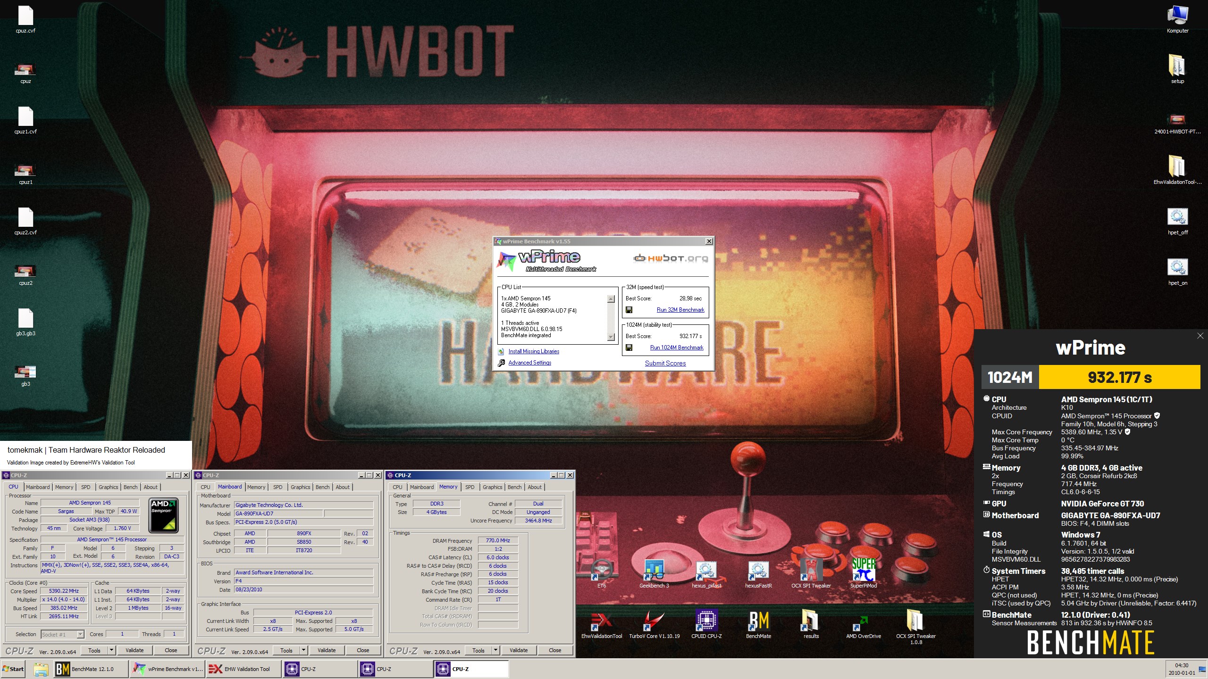
Task: Open the cpuz.cvf desktop file
Action: pyautogui.click(x=25, y=19)
